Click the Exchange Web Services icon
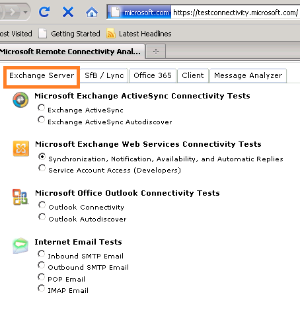The width and height of the screenshot is (300, 314). point(21,148)
